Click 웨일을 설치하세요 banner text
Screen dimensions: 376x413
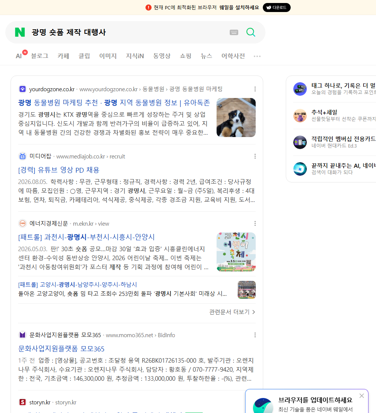coord(239,8)
